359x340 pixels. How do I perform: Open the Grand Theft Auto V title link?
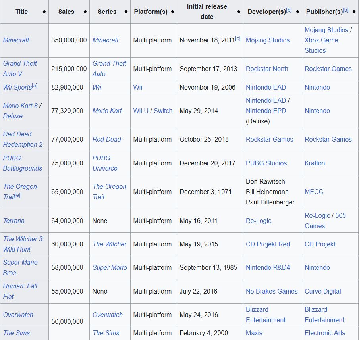[20, 69]
